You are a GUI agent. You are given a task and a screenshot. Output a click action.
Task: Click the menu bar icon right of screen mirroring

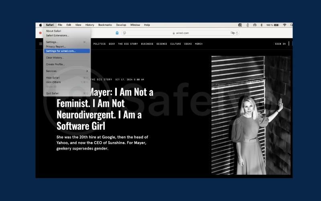(x=248, y=25)
